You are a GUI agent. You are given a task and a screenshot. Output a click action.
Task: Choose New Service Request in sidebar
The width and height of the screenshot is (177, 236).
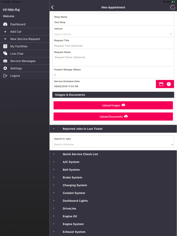(x=25, y=39)
